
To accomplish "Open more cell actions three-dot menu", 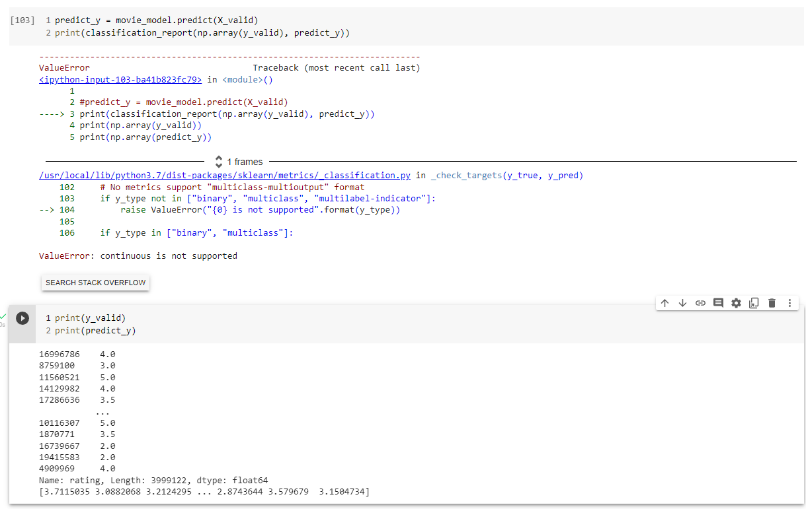I will (x=789, y=303).
